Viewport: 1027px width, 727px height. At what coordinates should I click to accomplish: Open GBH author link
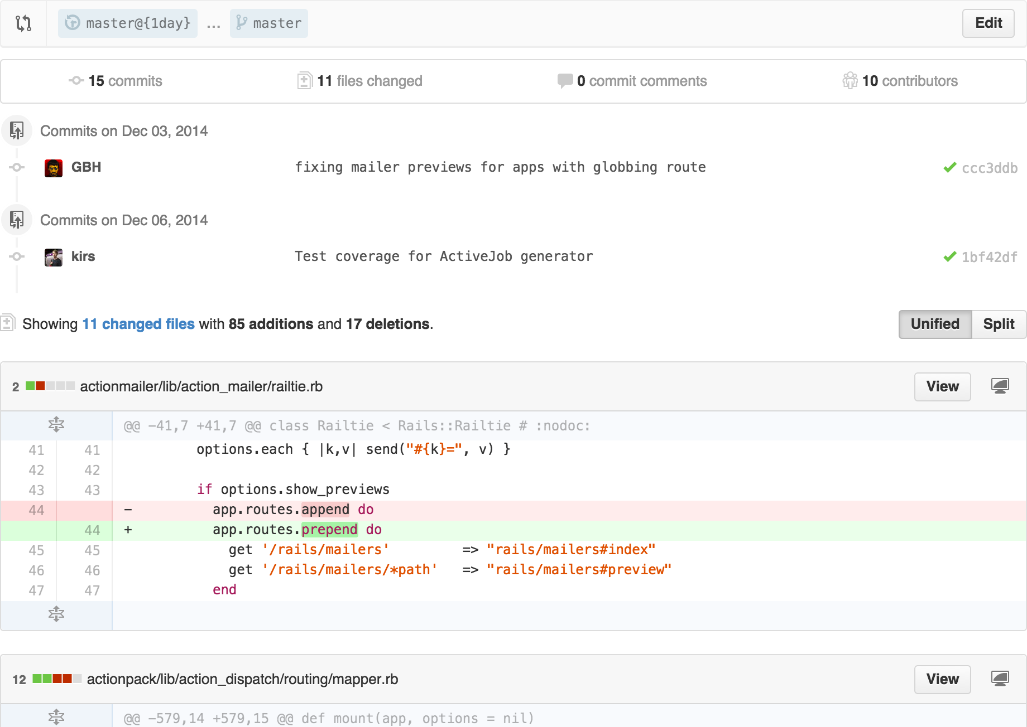[x=87, y=167]
